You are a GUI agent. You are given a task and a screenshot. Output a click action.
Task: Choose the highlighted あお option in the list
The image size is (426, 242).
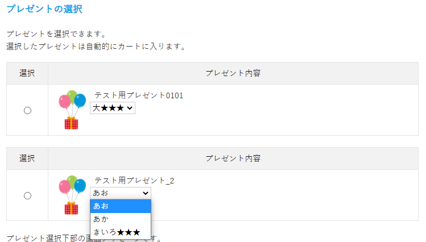point(120,206)
